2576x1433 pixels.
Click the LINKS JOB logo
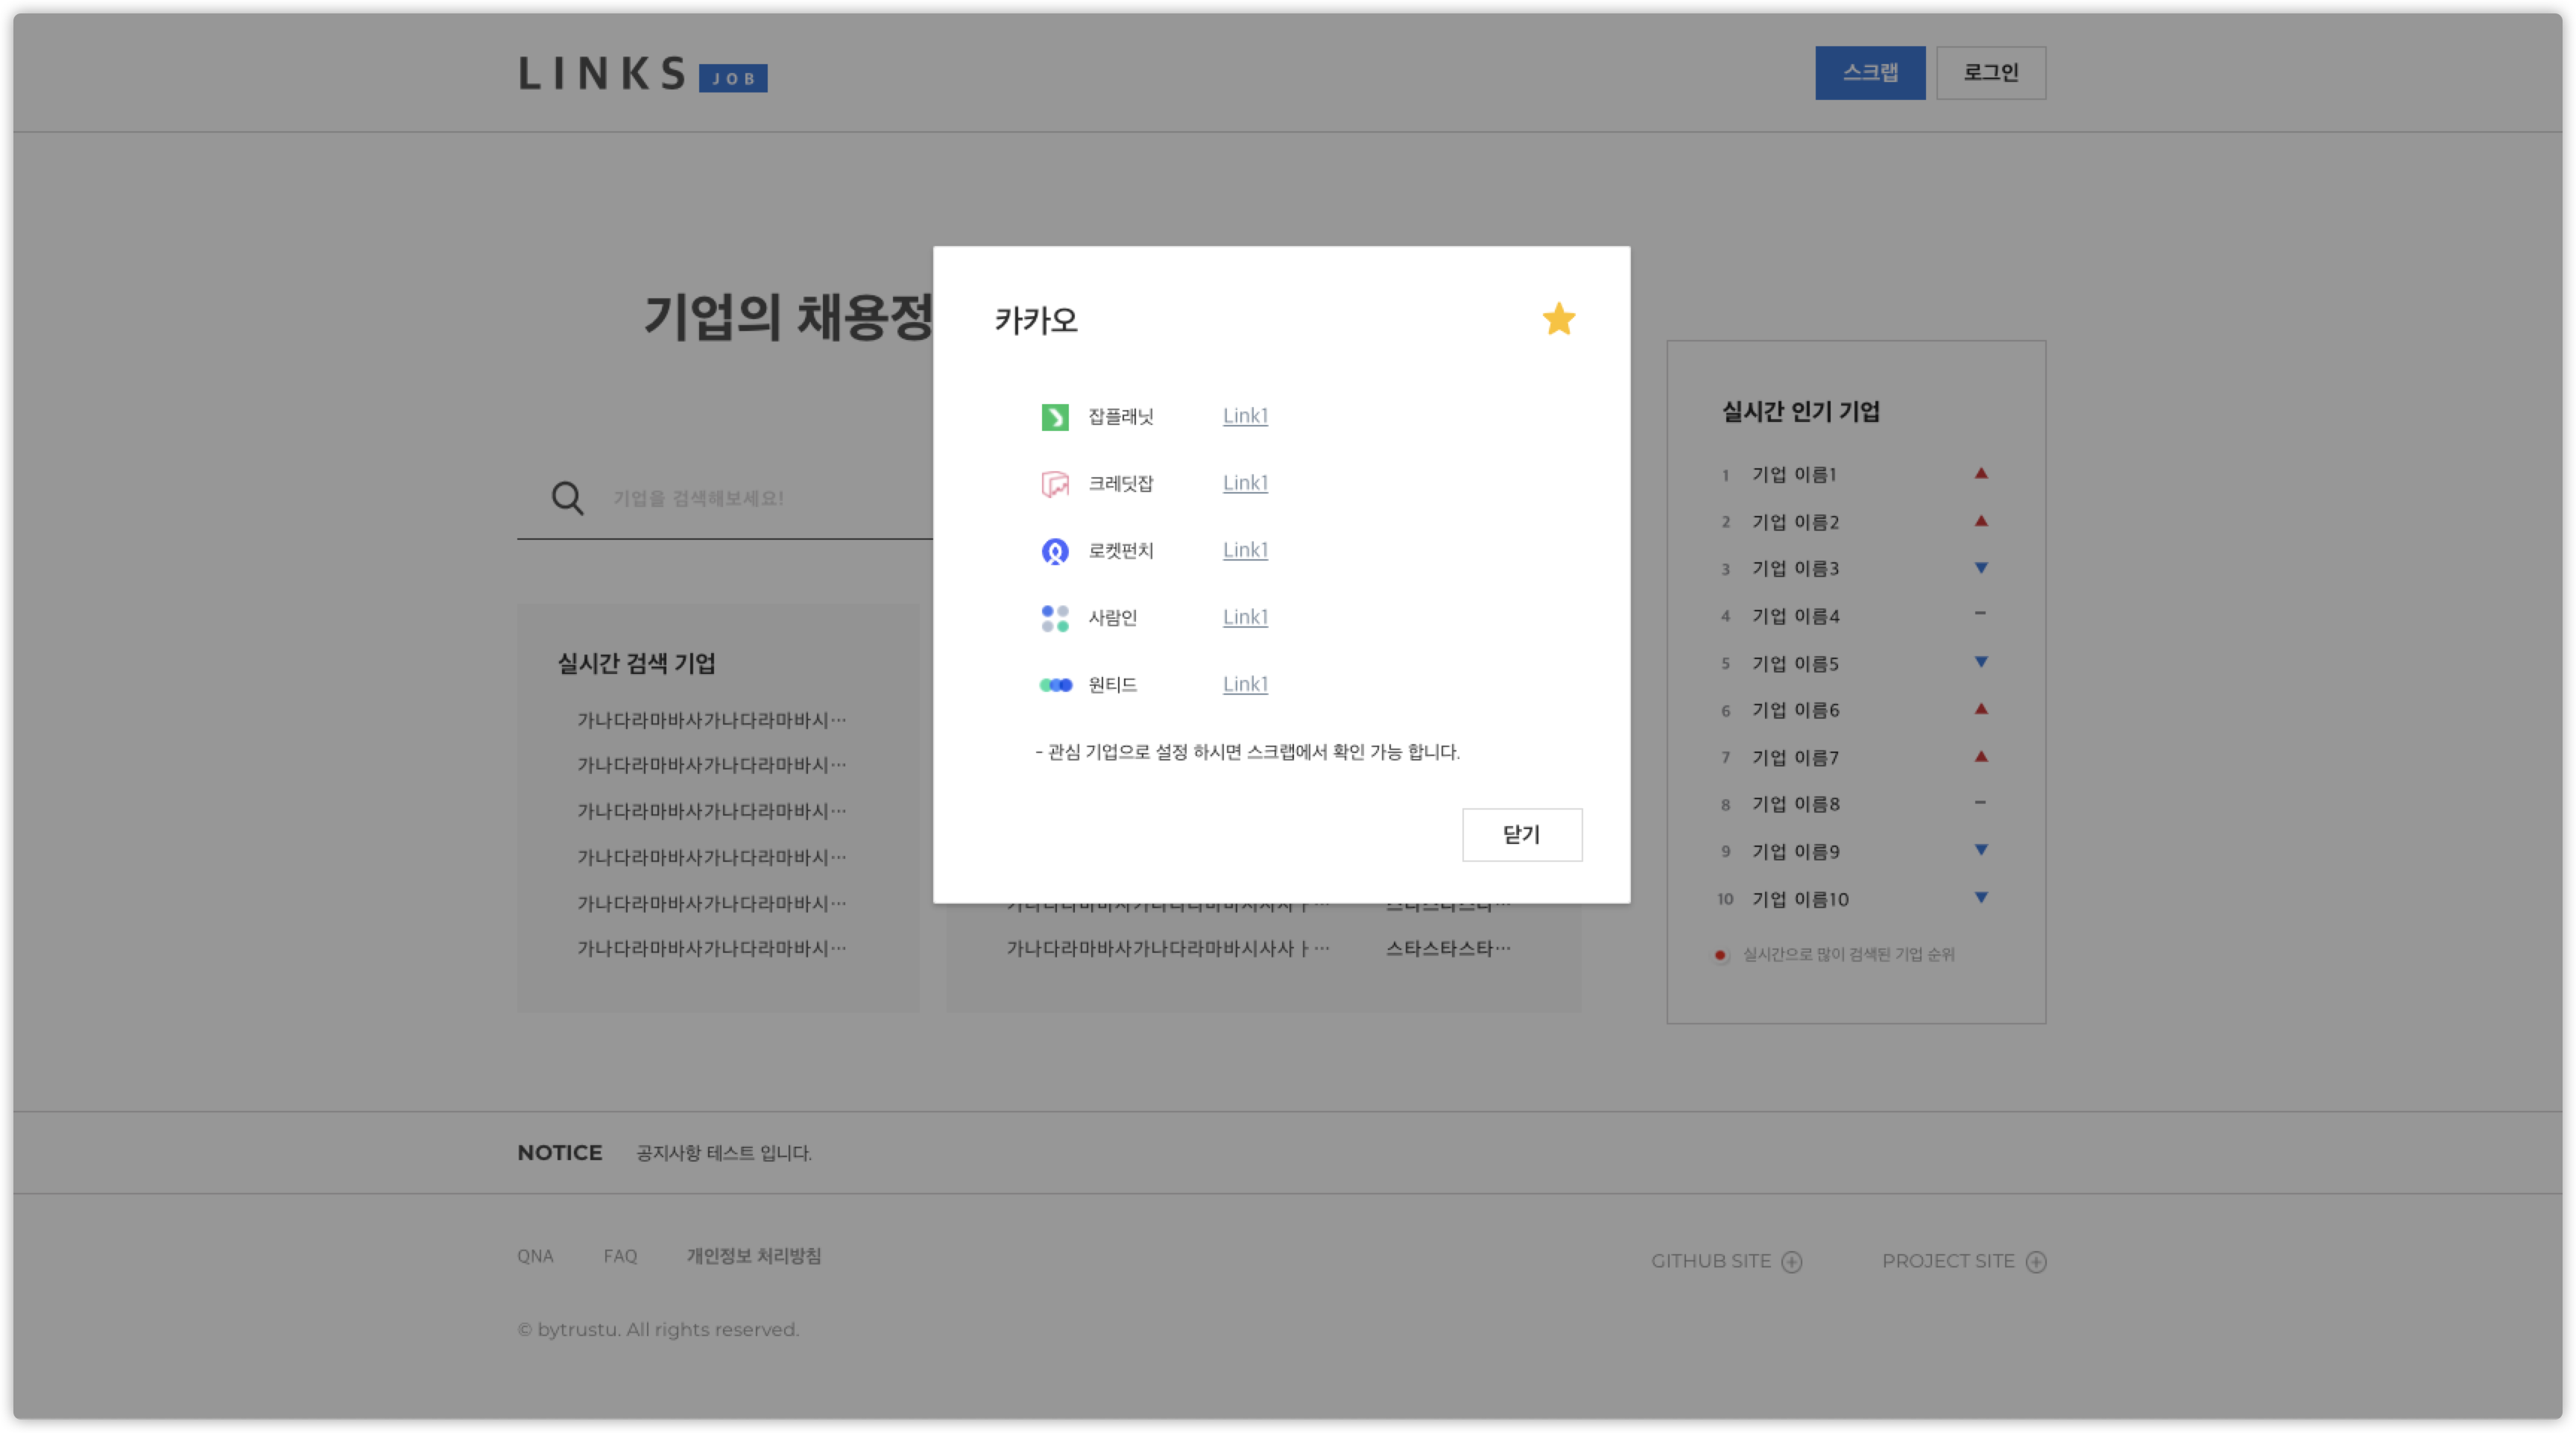coord(643,74)
